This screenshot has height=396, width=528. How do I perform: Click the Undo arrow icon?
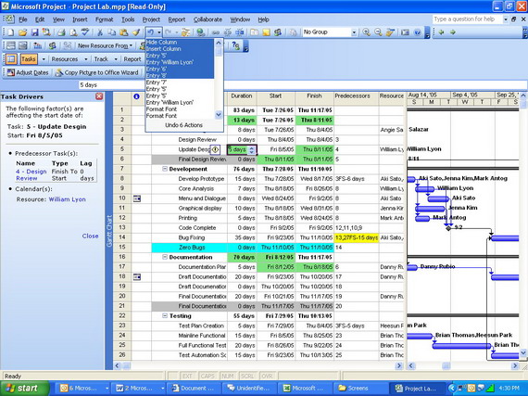point(150,32)
